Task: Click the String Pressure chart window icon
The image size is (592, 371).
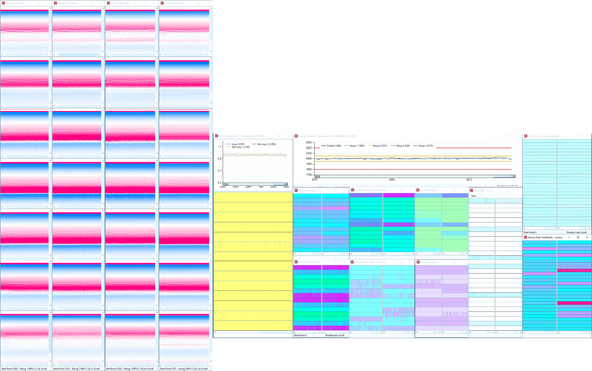Action: (296, 136)
